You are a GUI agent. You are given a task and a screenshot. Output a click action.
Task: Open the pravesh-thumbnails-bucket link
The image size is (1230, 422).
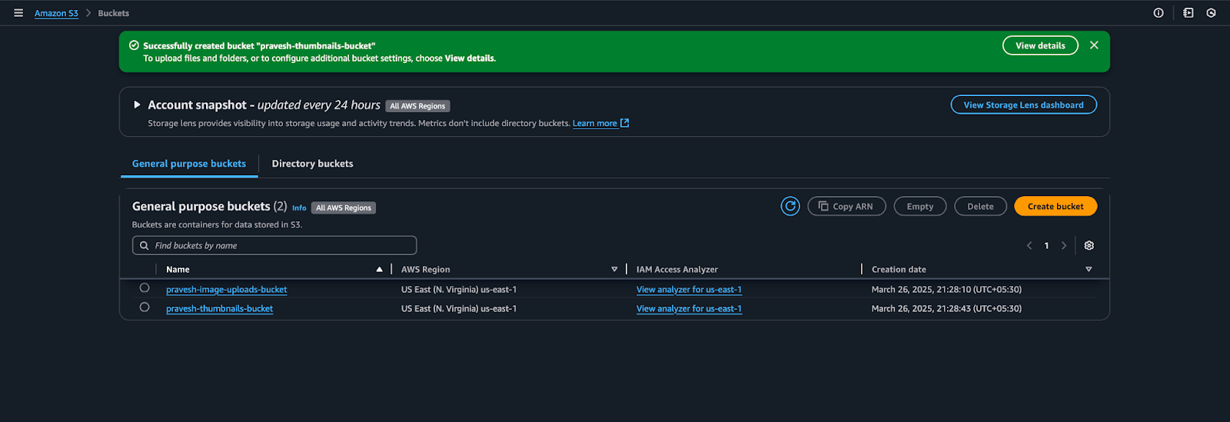tap(220, 309)
